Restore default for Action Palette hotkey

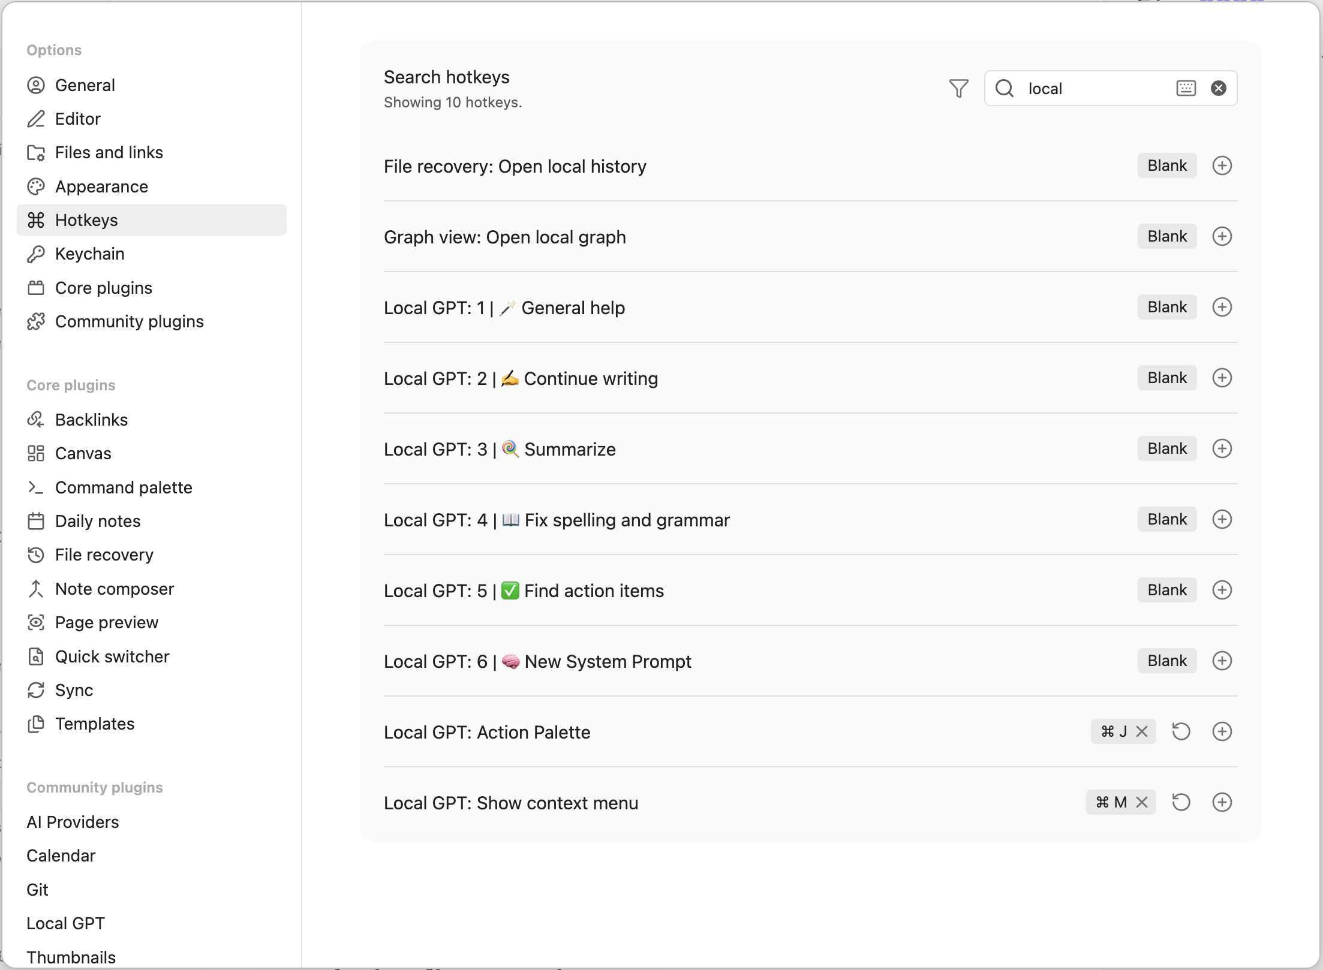(1181, 731)
